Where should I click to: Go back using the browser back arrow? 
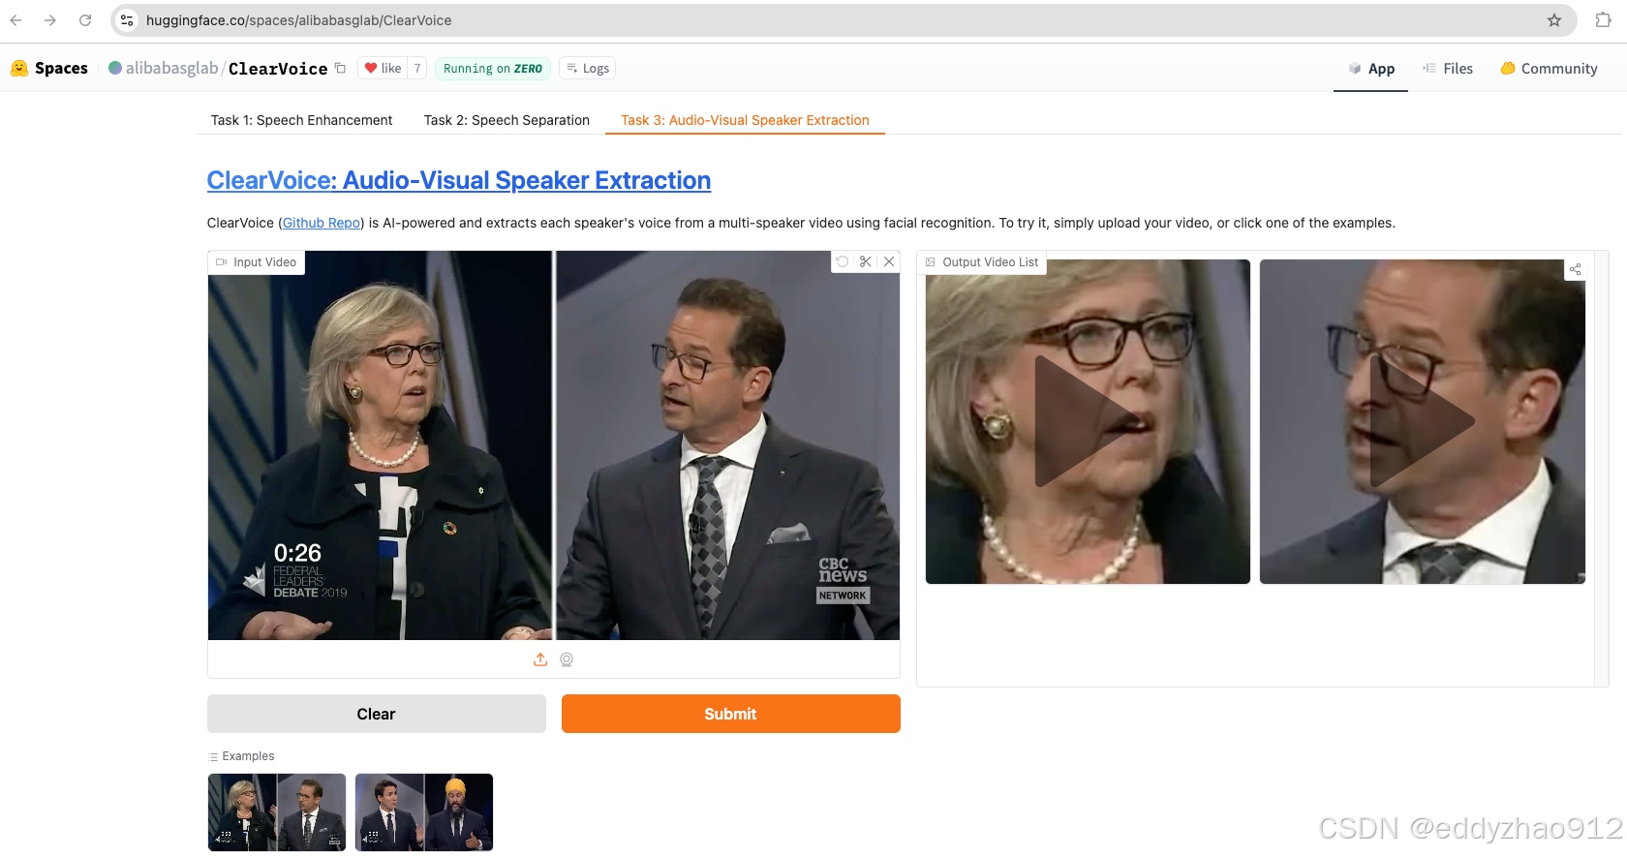pyautogui.click(x=15, y=20)
